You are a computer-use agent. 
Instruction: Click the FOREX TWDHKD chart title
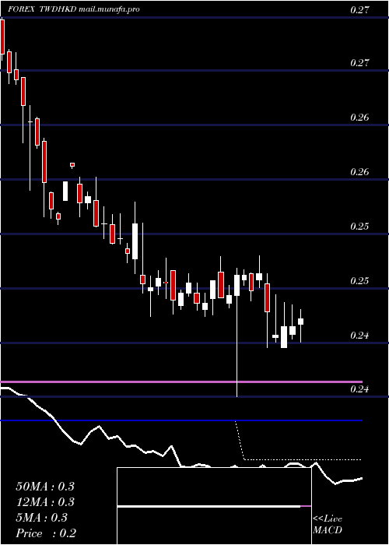click(x=42, y=9)
